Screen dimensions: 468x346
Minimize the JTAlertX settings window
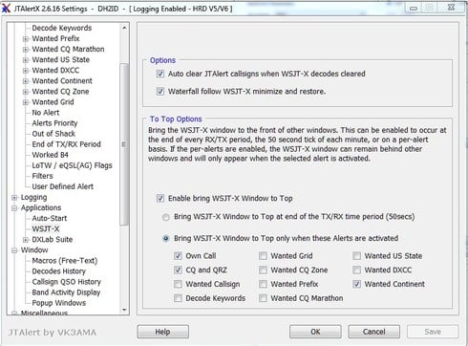click(414, 8)
